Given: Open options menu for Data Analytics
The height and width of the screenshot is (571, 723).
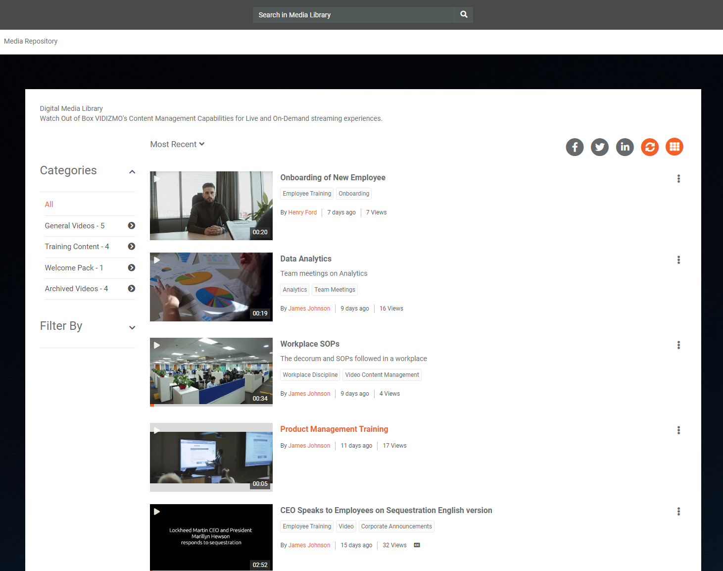Looking at the screenshot, I should [x=678, y=260].
